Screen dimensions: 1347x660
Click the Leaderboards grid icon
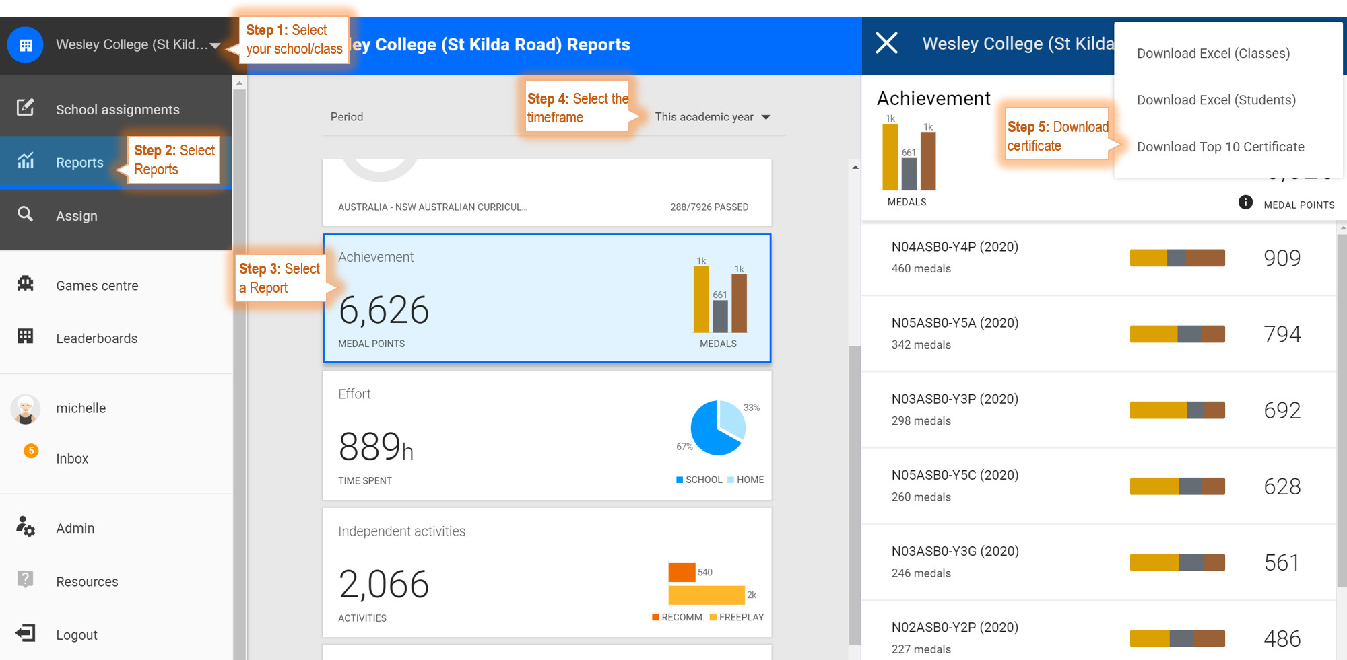pos(26,336)
